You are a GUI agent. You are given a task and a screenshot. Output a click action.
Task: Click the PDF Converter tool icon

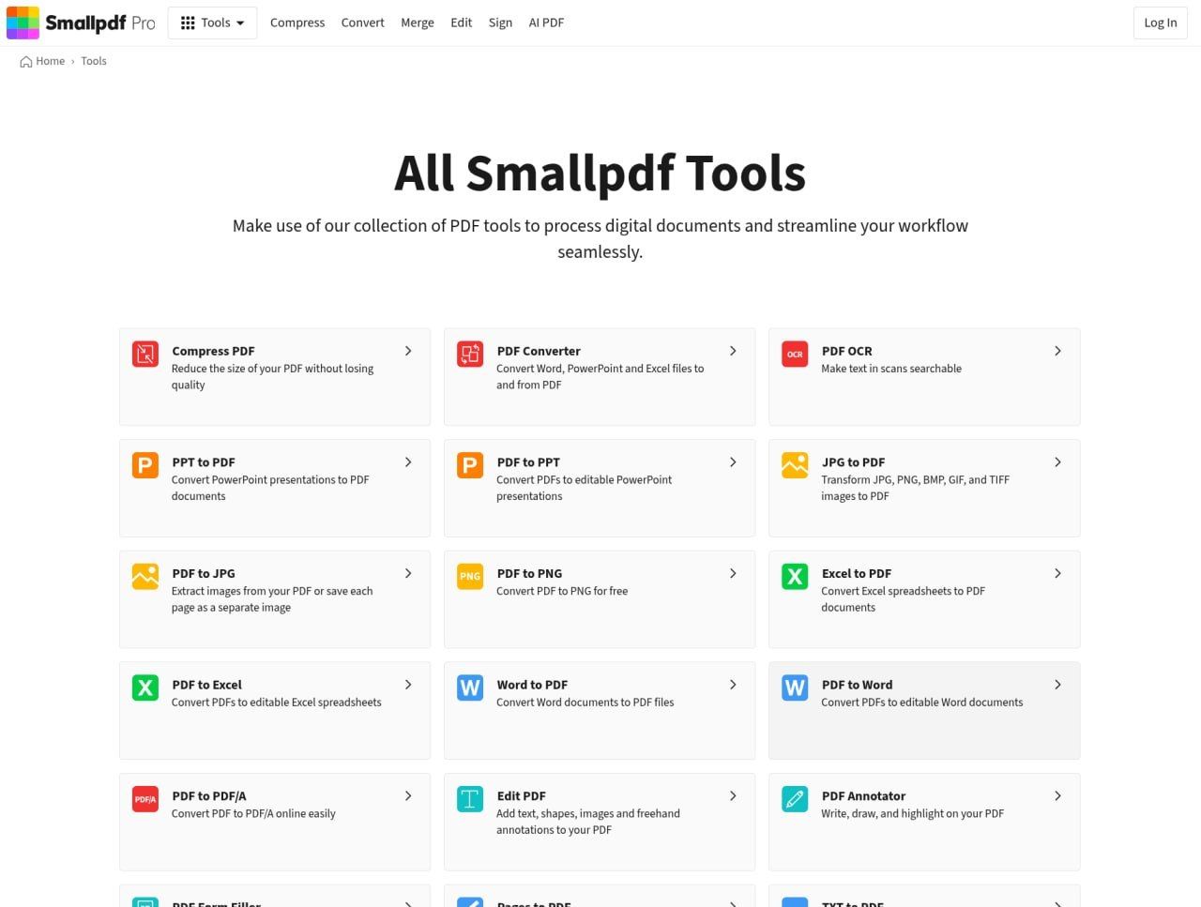pos(470,354)
